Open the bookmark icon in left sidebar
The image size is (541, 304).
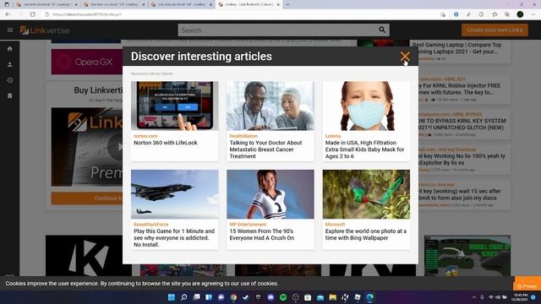pos(10,96)
